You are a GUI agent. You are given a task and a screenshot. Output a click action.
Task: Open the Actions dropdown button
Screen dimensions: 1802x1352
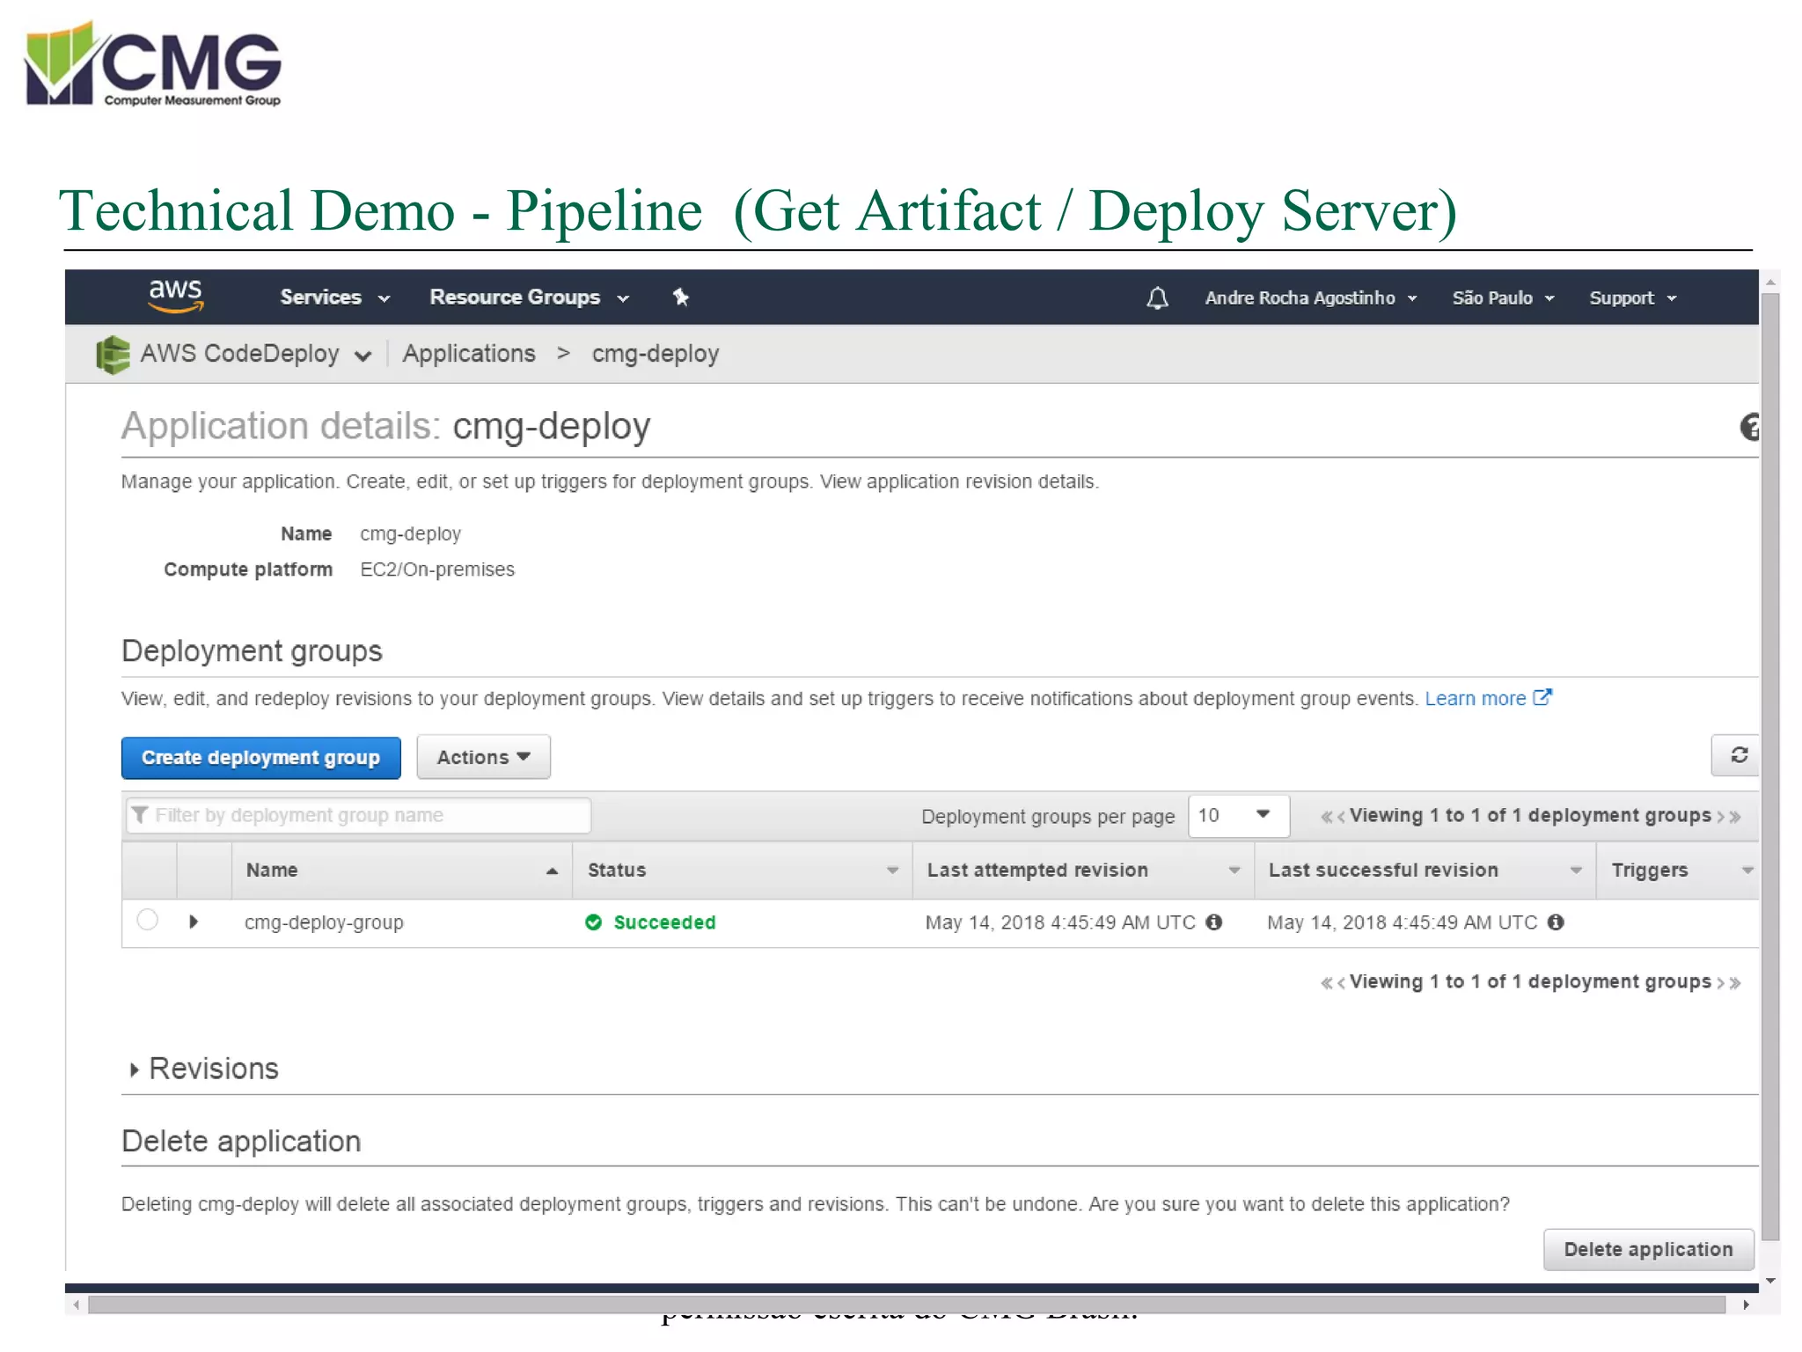pyautogui.click(x=483, y=757)
